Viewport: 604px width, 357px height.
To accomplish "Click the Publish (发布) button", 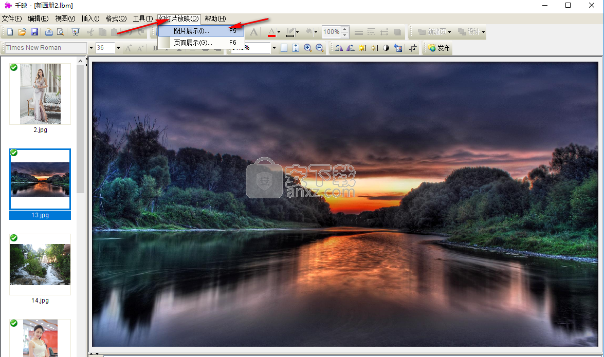I will pyautogui.click(x=439, y=48).
